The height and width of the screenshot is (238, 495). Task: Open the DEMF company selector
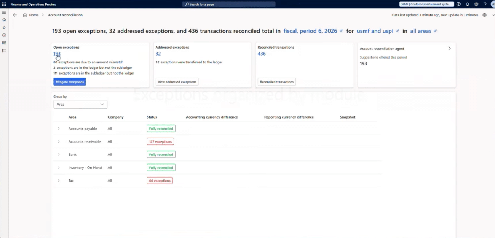point(426,4)
